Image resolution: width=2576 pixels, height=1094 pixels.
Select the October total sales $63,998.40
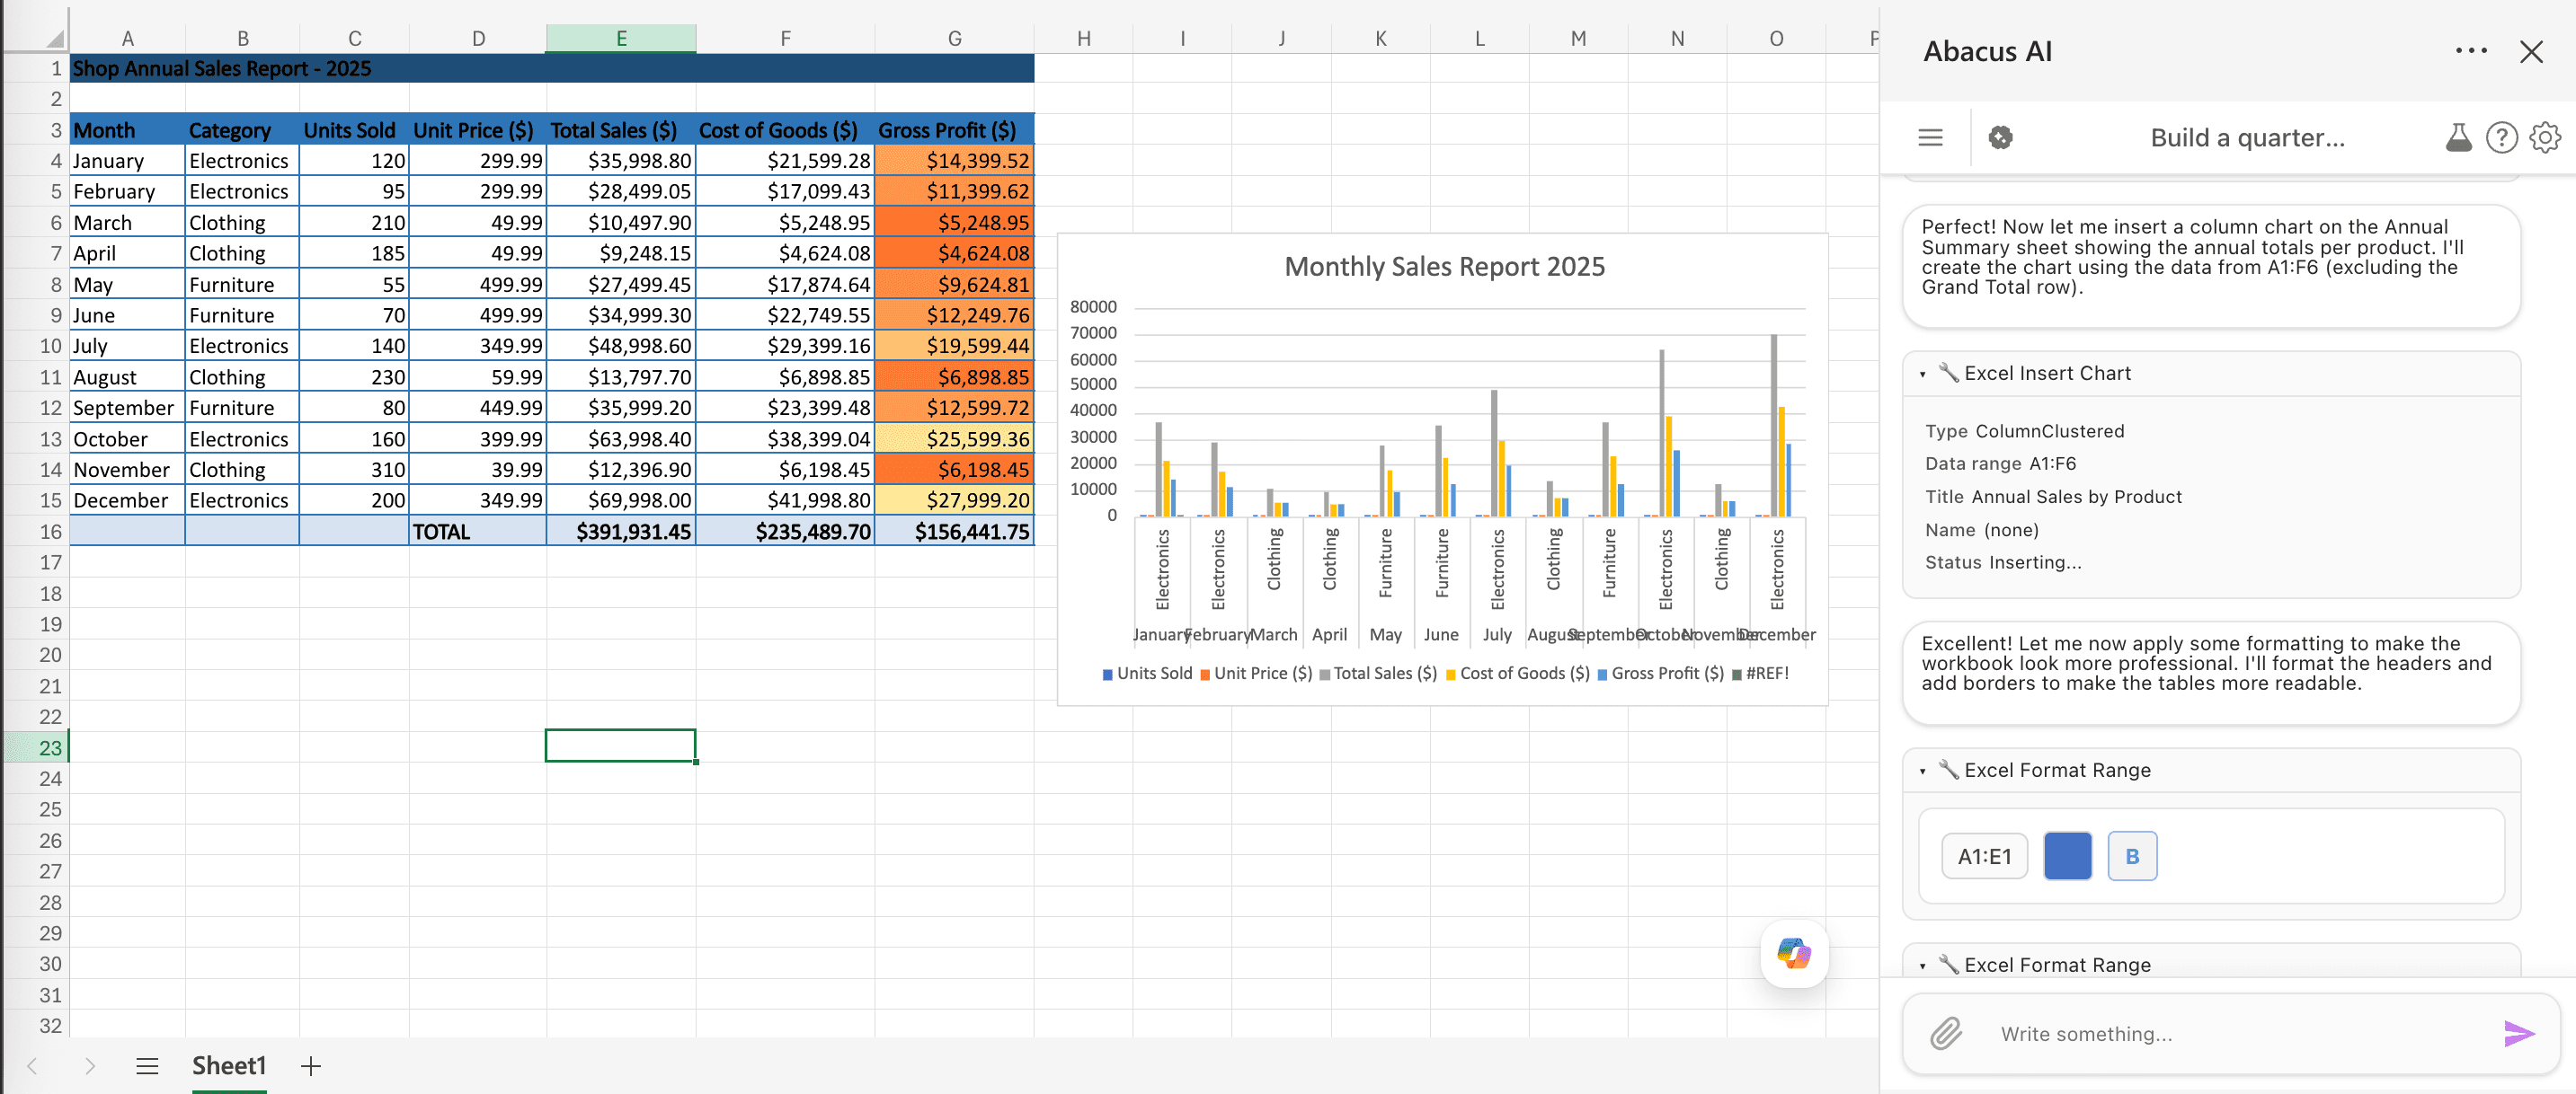621,438
